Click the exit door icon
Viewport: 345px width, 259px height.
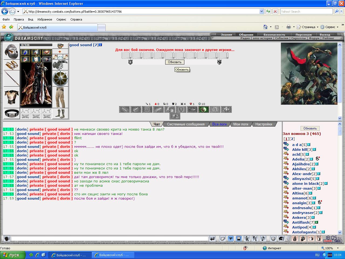pos(319,238)
